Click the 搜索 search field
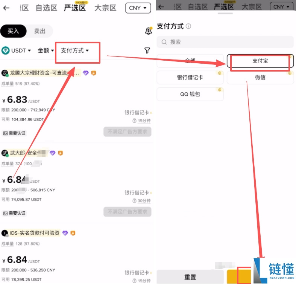Viewport: 296px width, 284px height. click(225, 42)
